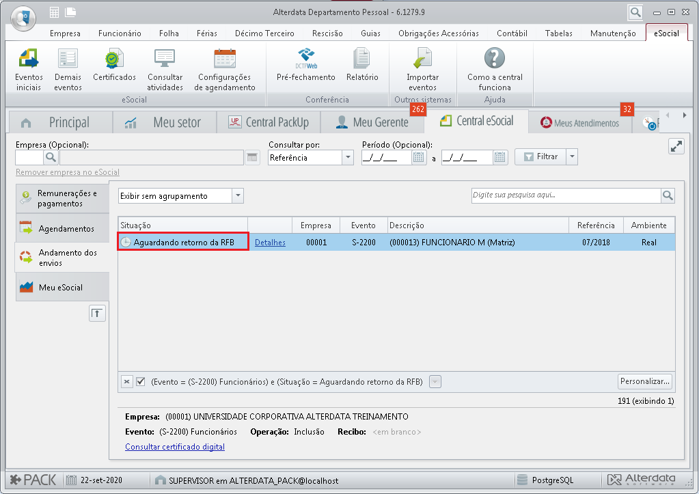Open the Empresa menu
Image resolution: width=699 pixels, height=494 pixels.
pos(65,33)
